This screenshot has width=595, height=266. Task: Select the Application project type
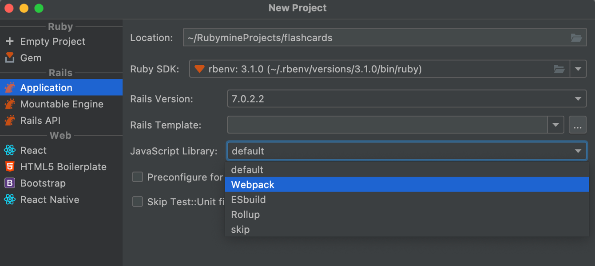46,88
